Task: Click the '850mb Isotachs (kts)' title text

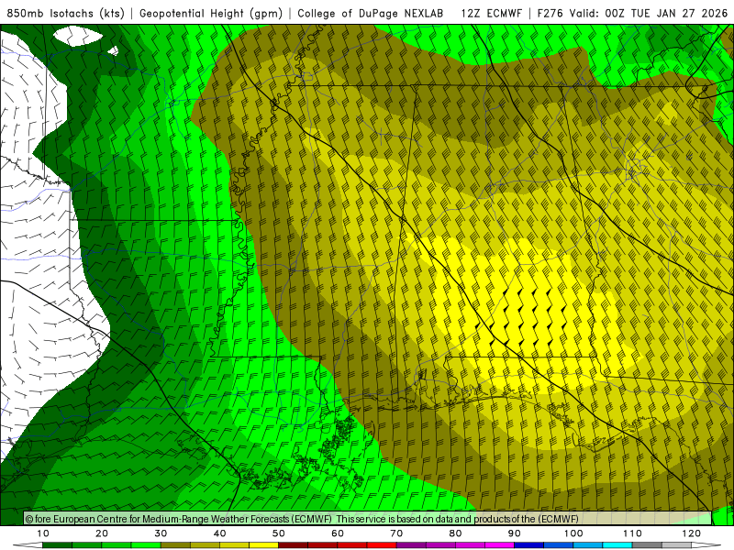Action: [x=65, y=13]
